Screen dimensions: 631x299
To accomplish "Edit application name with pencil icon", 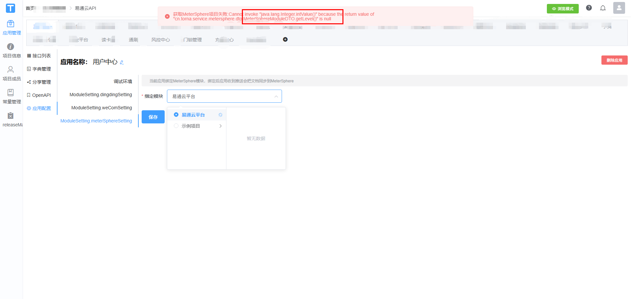I will (x=122, y=62).
